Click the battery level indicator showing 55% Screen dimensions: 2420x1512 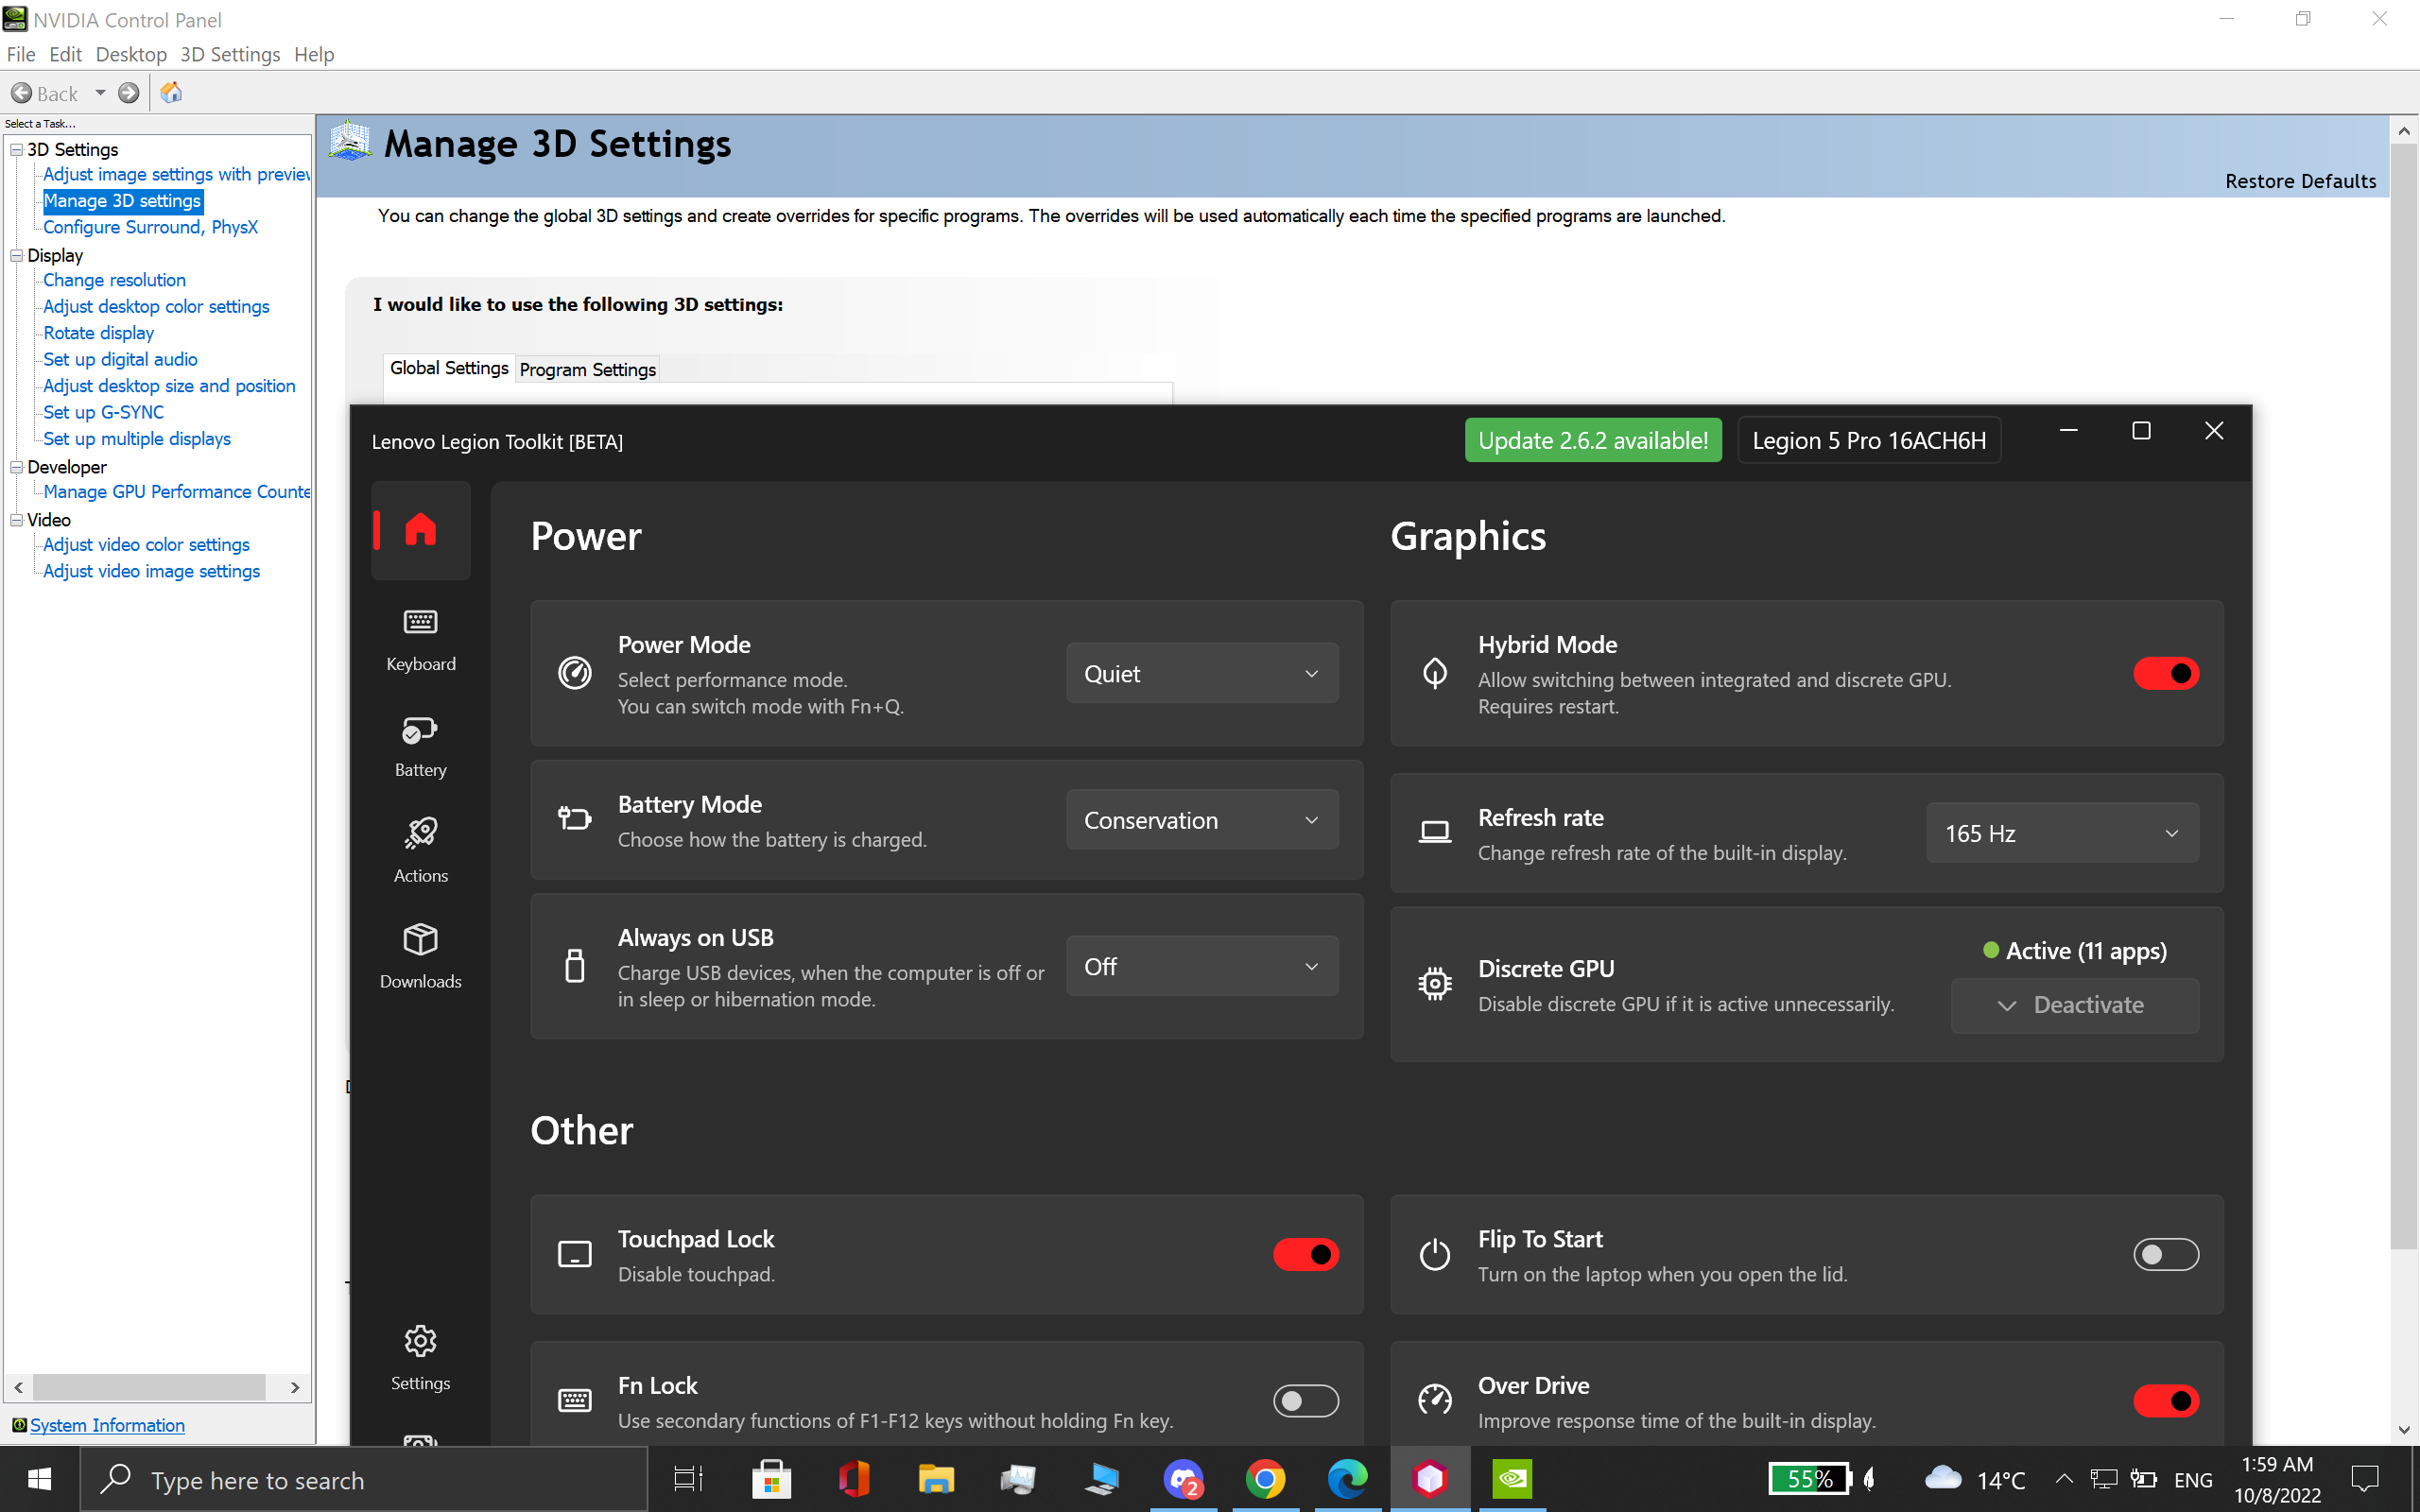pos(1812,1479)
